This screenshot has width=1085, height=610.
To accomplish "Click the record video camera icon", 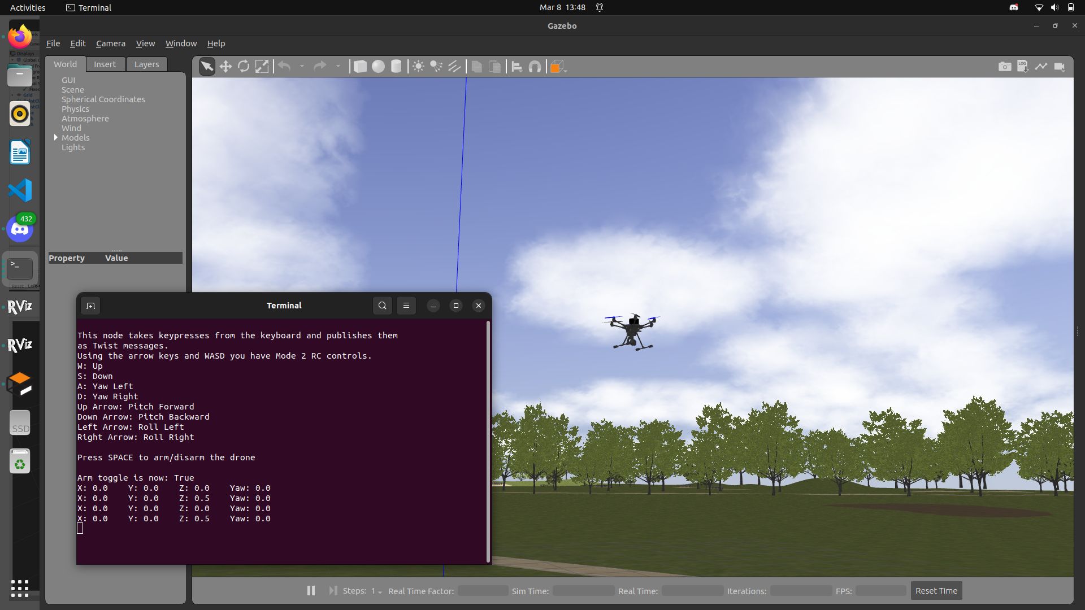I will [x=1060, y=67].
